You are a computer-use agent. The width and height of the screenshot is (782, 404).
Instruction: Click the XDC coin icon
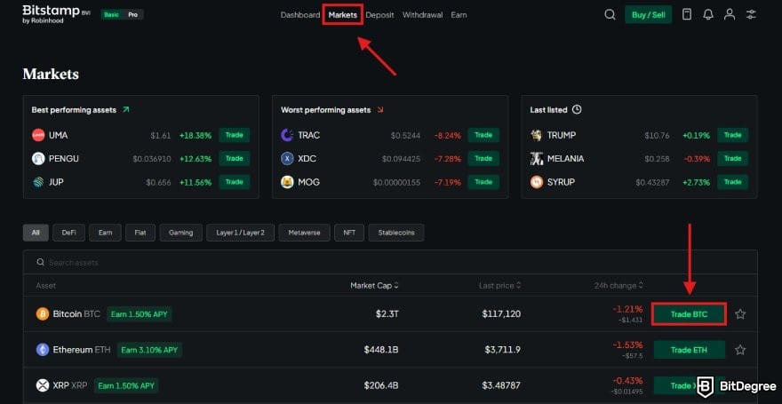click(x=287, y=158)
